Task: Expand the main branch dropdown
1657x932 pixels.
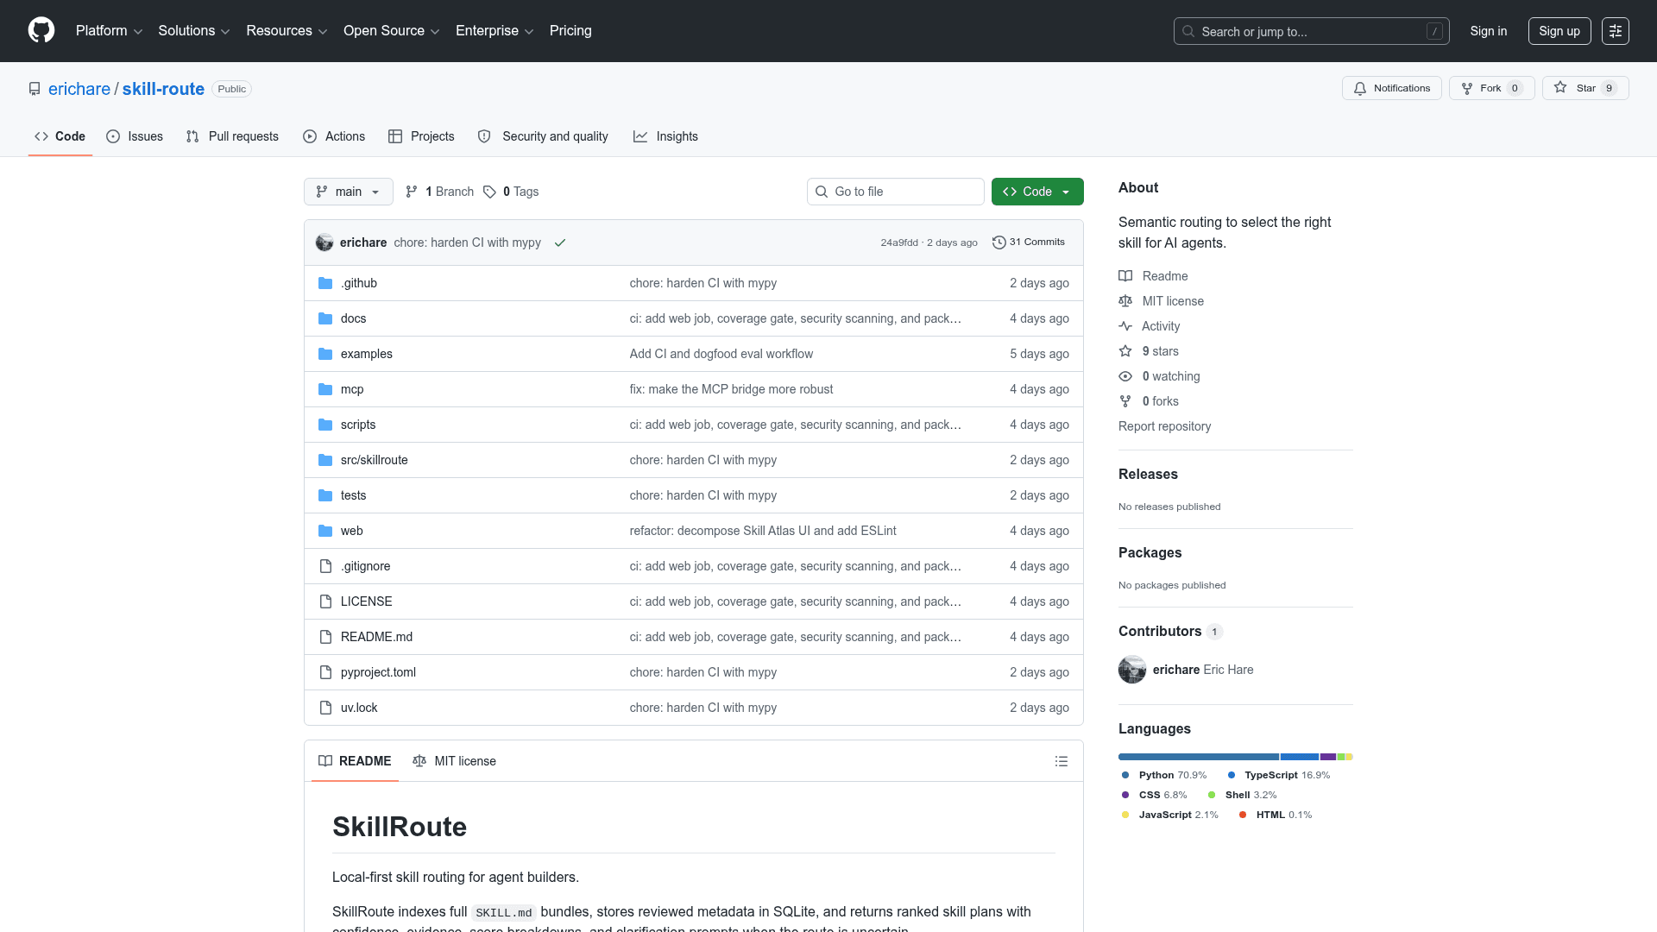Action: click(349, 192)
